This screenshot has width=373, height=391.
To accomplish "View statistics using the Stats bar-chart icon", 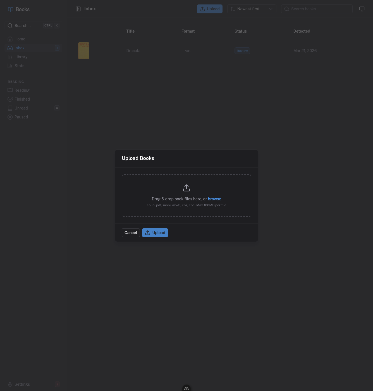I will click(10, 65).
